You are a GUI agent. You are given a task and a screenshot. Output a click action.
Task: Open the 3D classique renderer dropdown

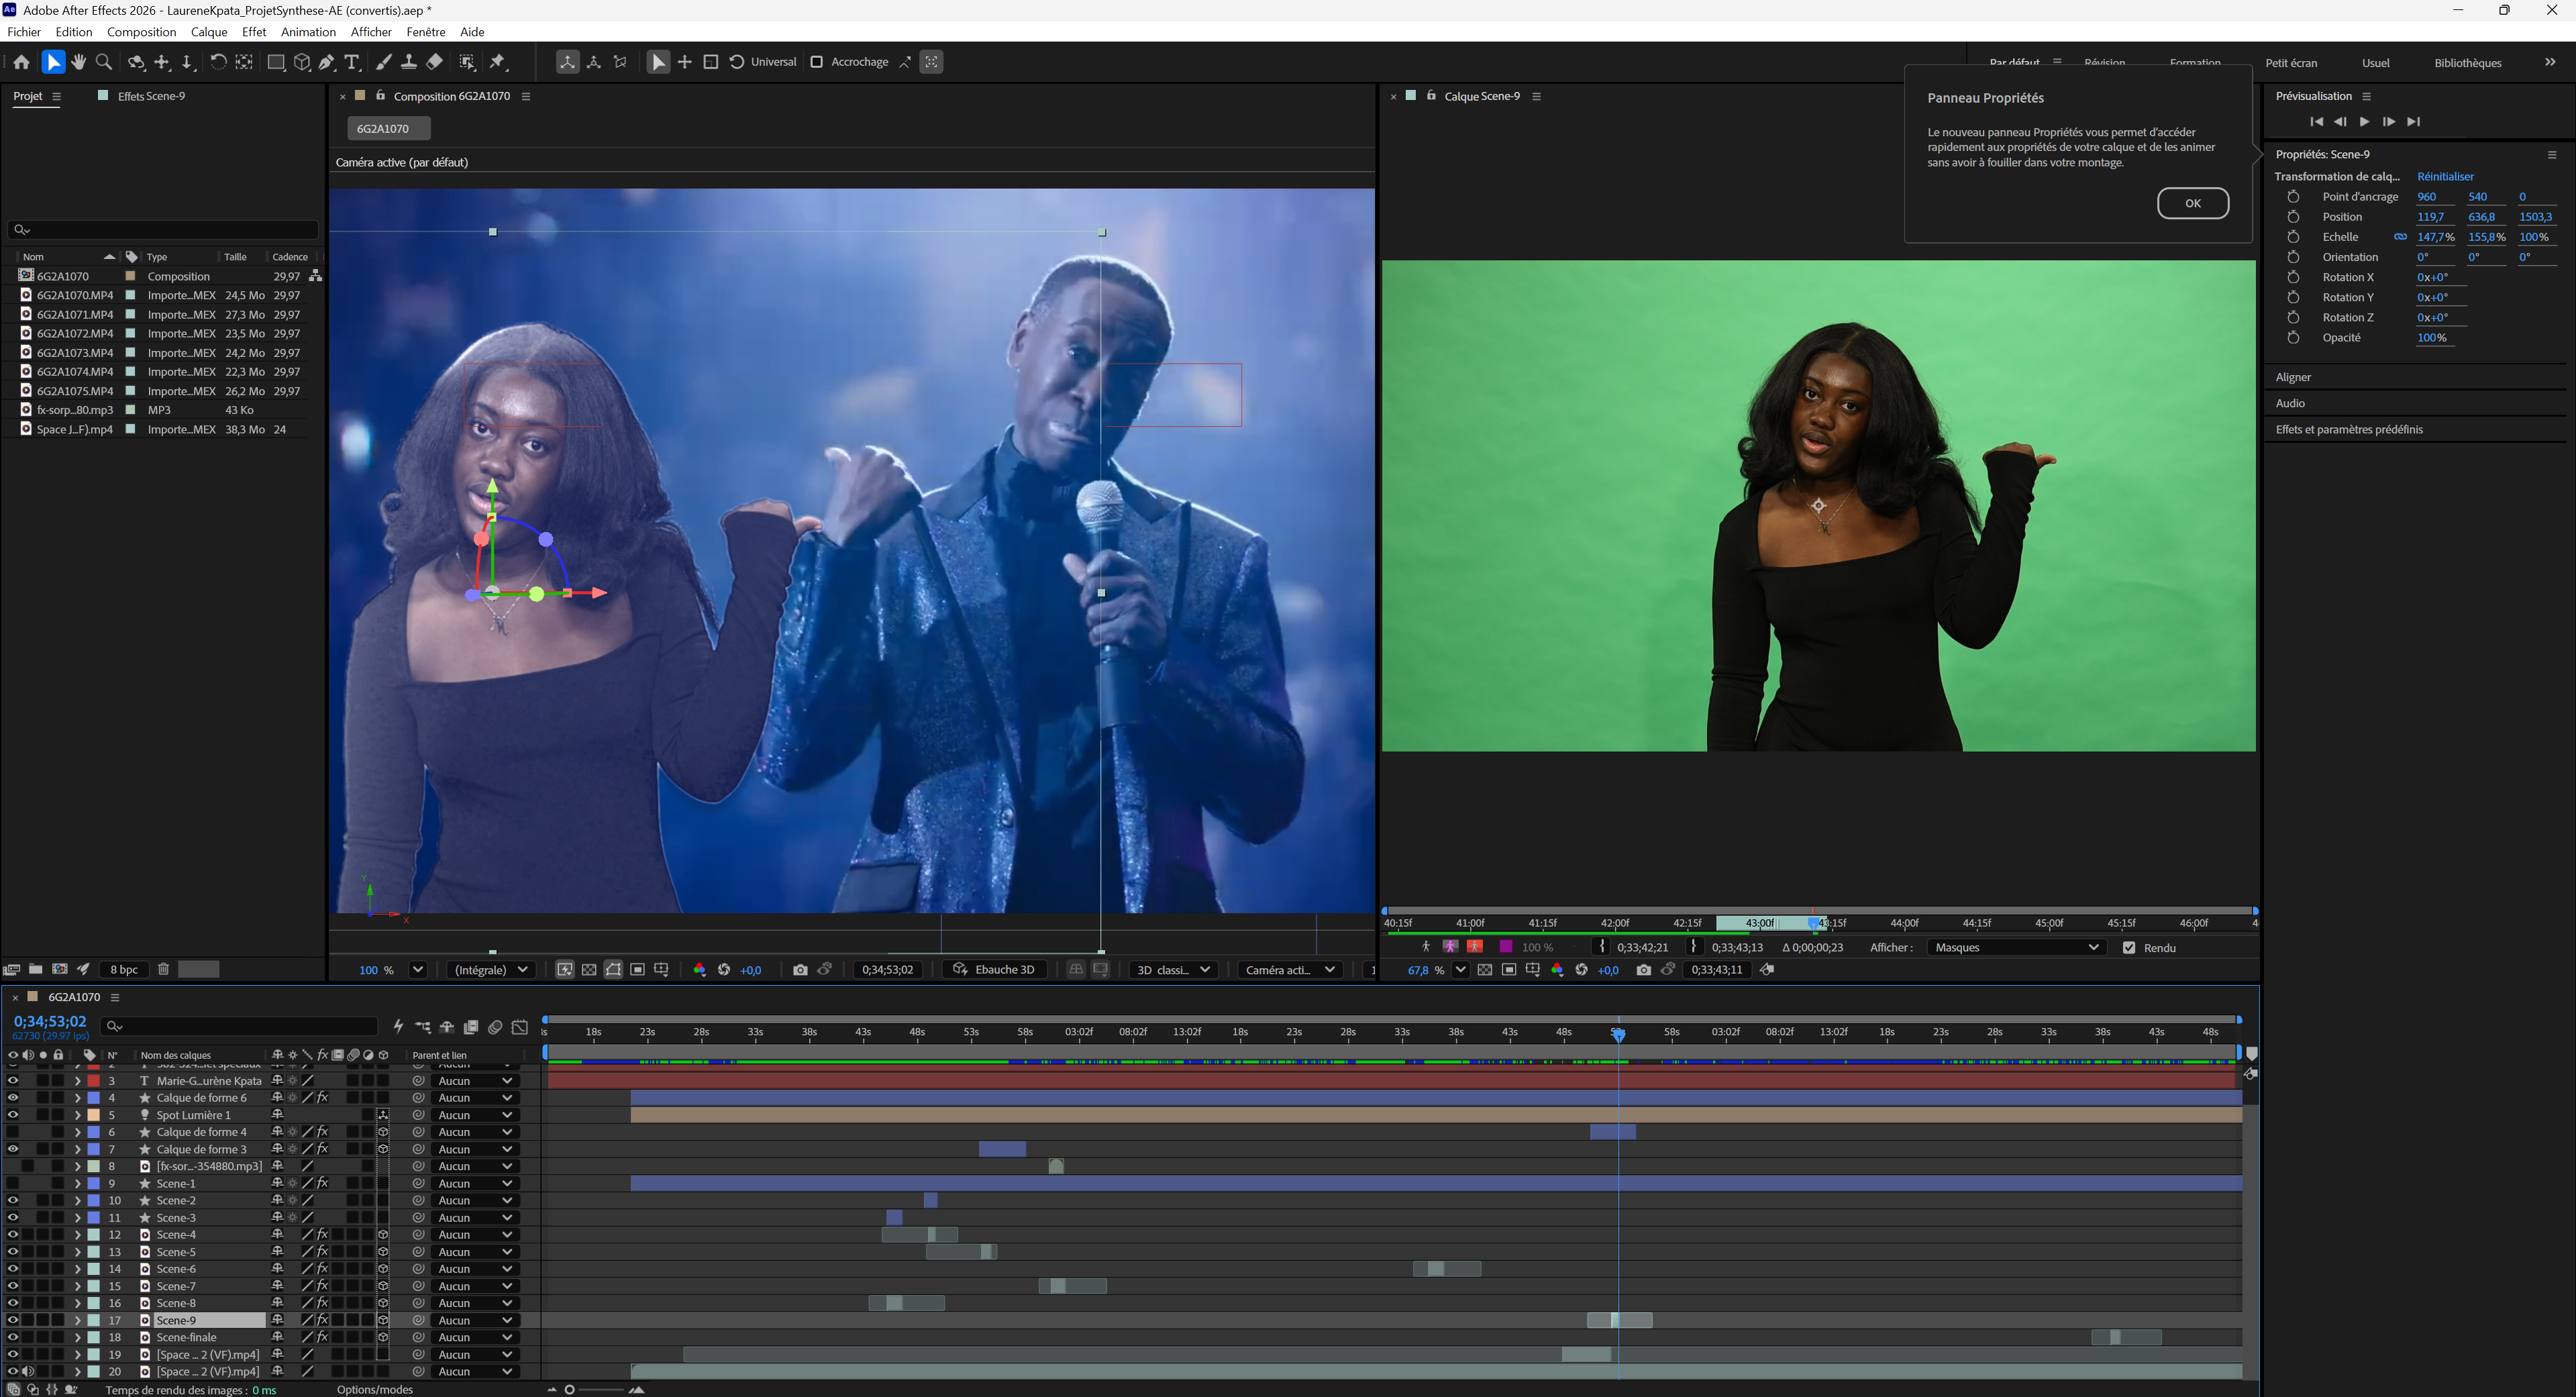click(x=1174, y=970)
